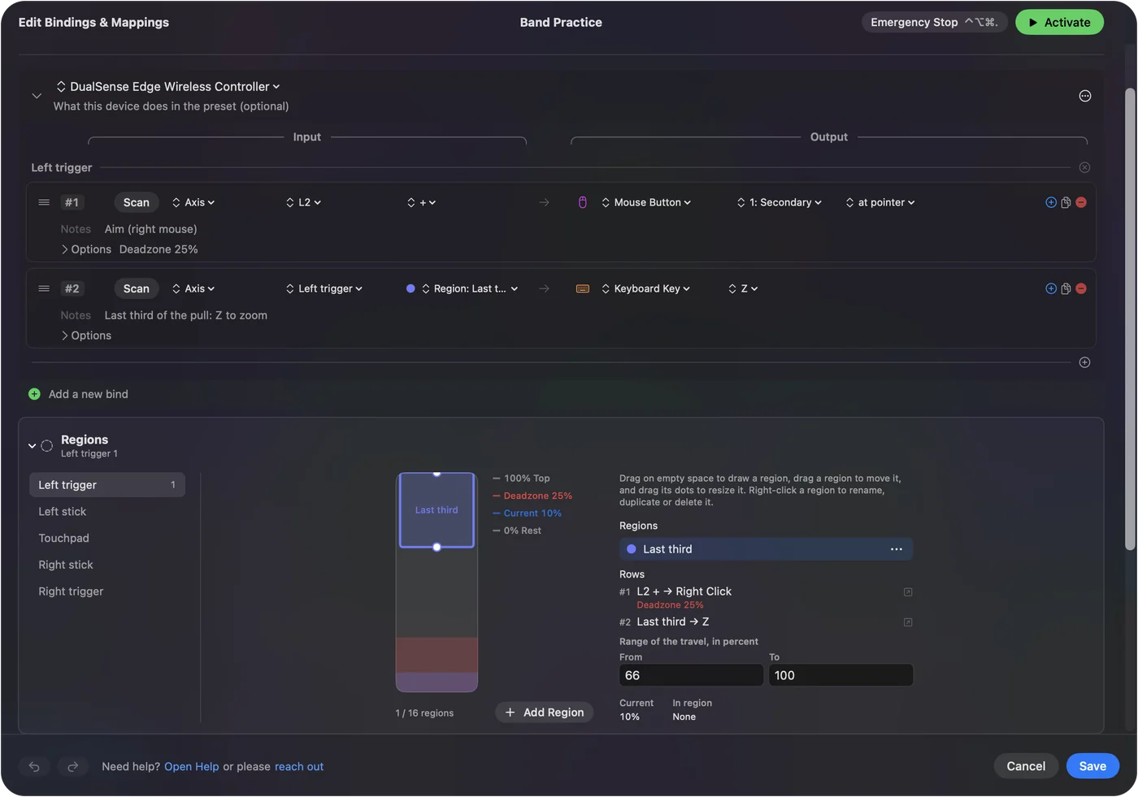Add a row after bind #1
Screen dimensions: 1138x797
(1051, 202)
